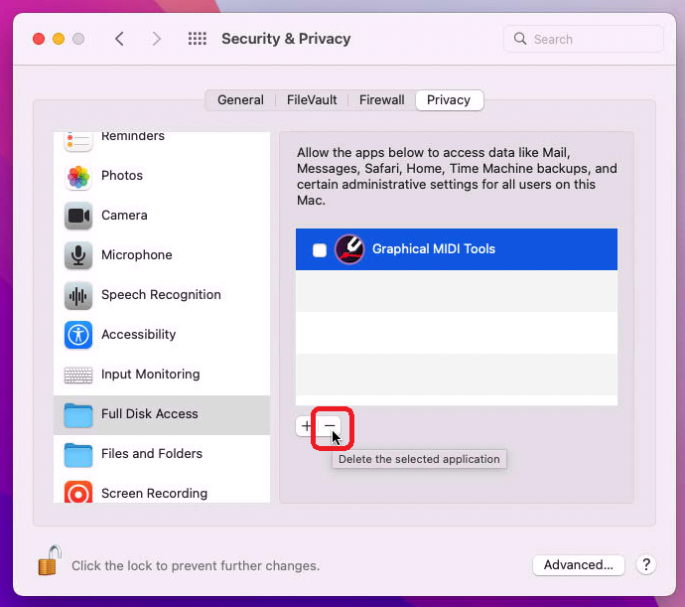Image resolution: width=685 pixels, height=607 pixels.
Task: Click the Advanced… button
Action: point(579,565)
